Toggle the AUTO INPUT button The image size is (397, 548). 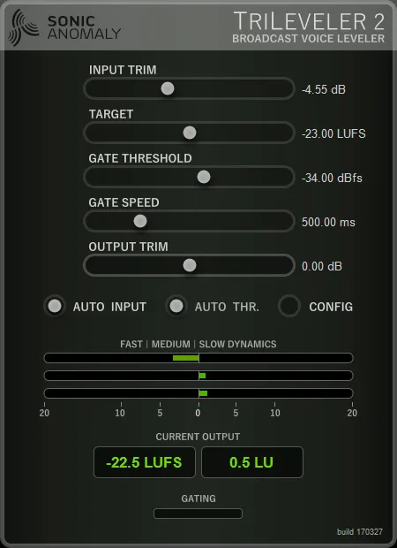55,306
